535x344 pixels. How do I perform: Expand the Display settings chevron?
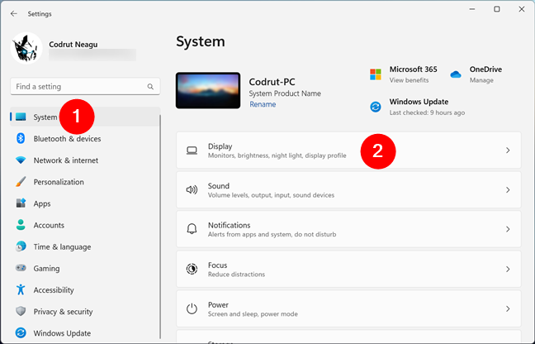pos(508,150)
